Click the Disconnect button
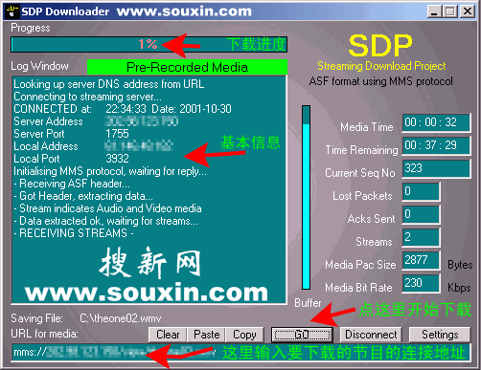The height and width of the screenshot is (370, 481). 371,335
